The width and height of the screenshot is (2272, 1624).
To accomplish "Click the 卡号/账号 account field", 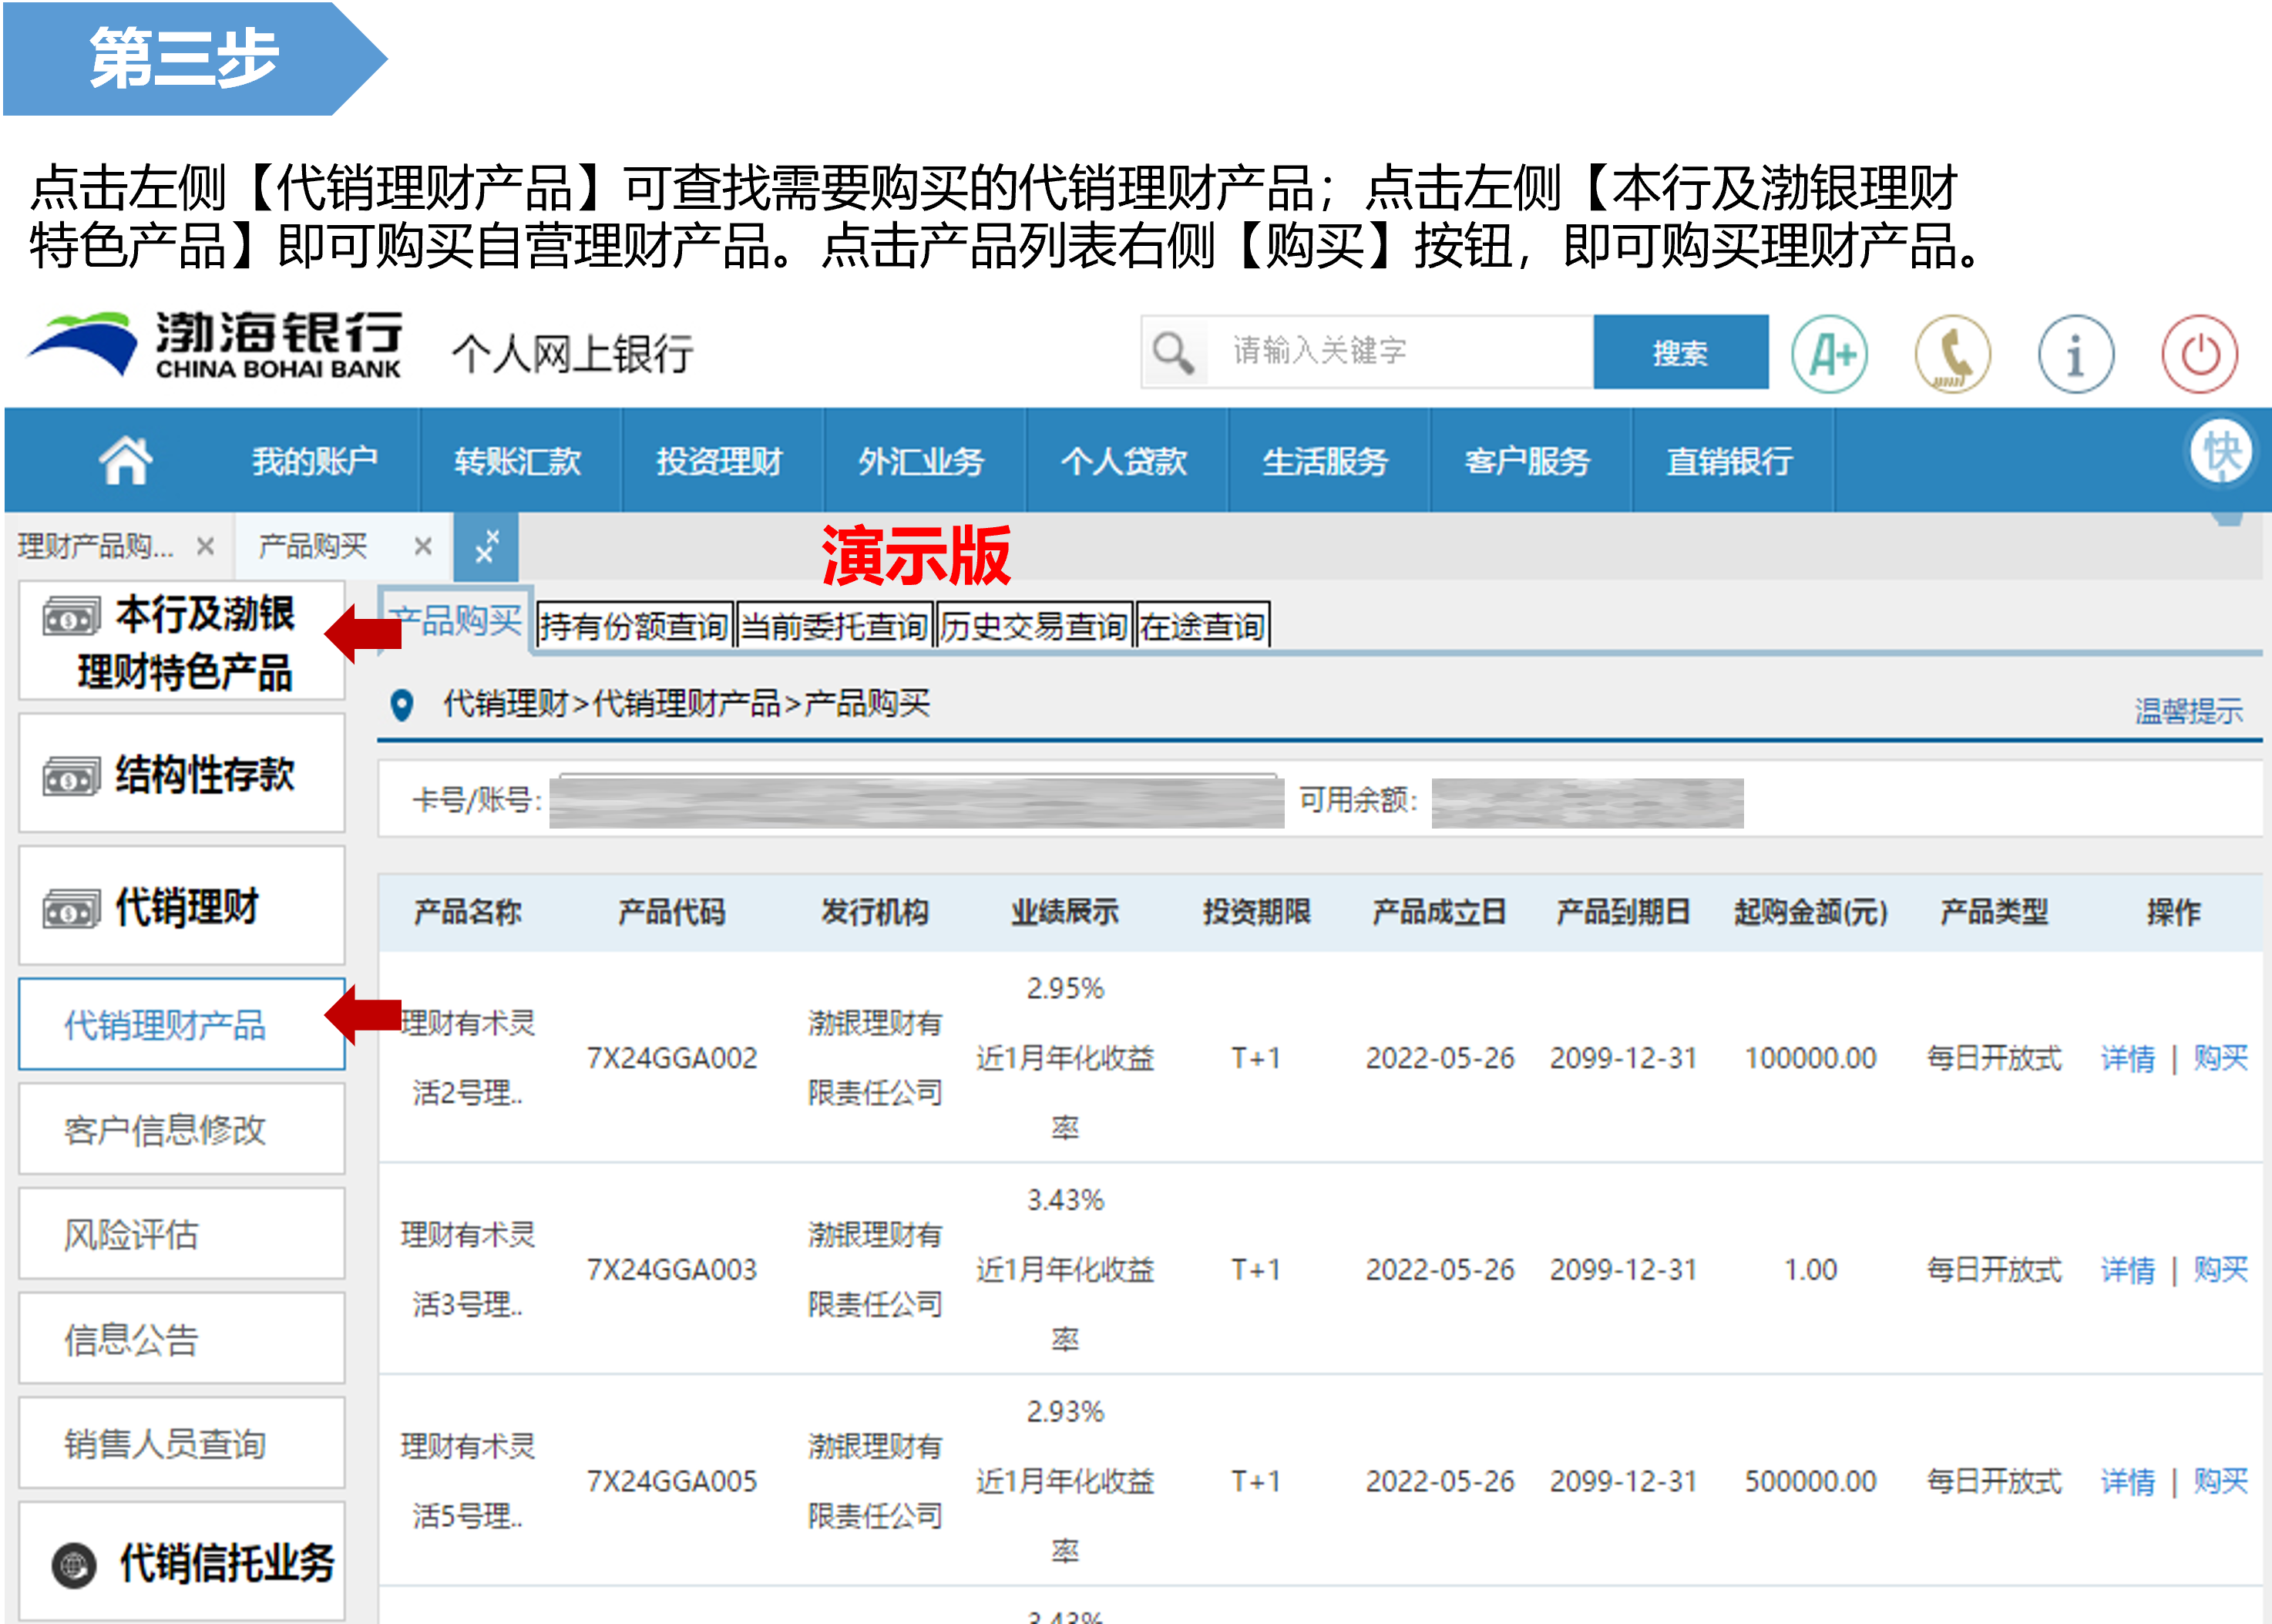I will click(x=916, y=801).
